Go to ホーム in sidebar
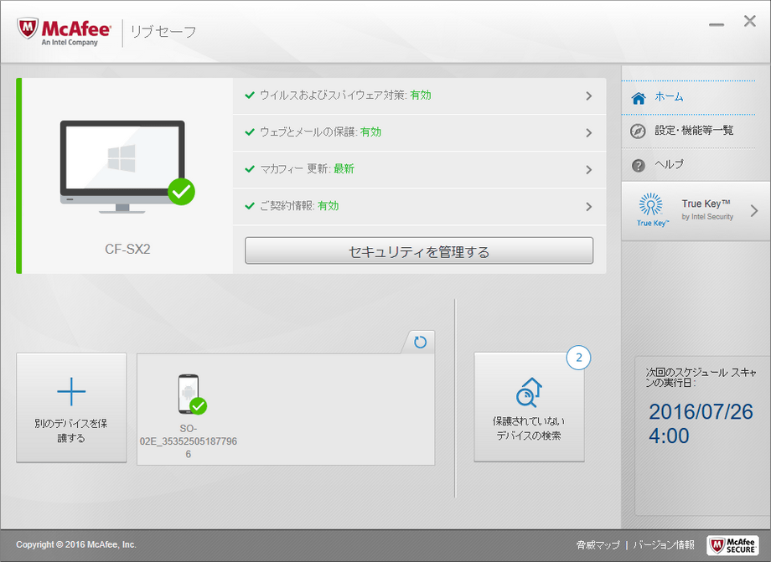The image size is (771, 562). pos(688,97)
